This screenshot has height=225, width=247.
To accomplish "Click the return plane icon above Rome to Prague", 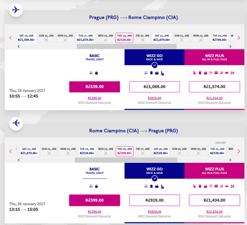I will click(x=16, y=124).
